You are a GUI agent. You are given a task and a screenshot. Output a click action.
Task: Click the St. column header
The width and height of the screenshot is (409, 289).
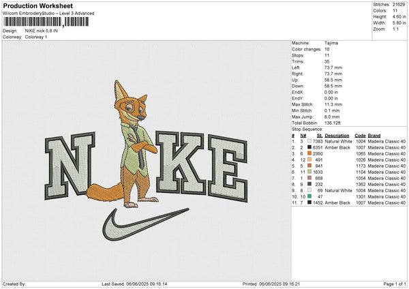(320, 136)
